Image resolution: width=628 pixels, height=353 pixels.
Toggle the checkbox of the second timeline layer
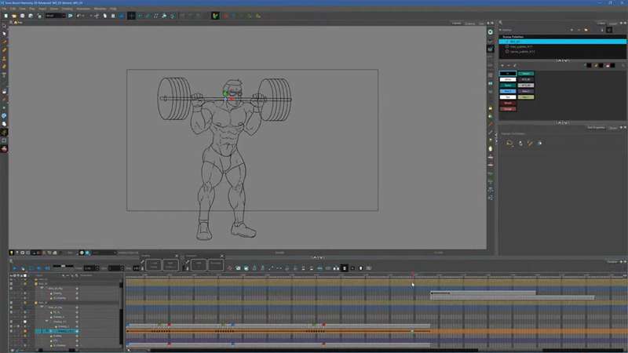(11, 284)
